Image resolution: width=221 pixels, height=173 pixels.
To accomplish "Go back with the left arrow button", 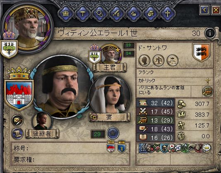I will coord(204,10).
